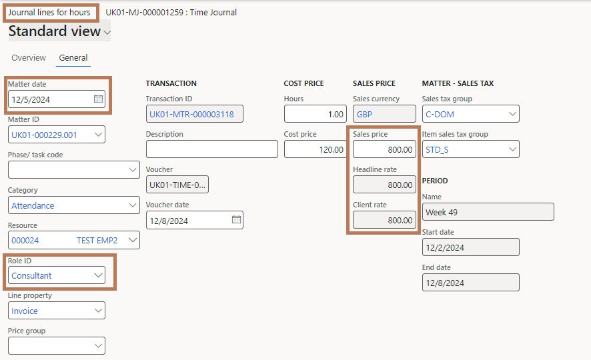591x360 pixels.
Task: Click into the Description text field
Action: click(212, 149)
